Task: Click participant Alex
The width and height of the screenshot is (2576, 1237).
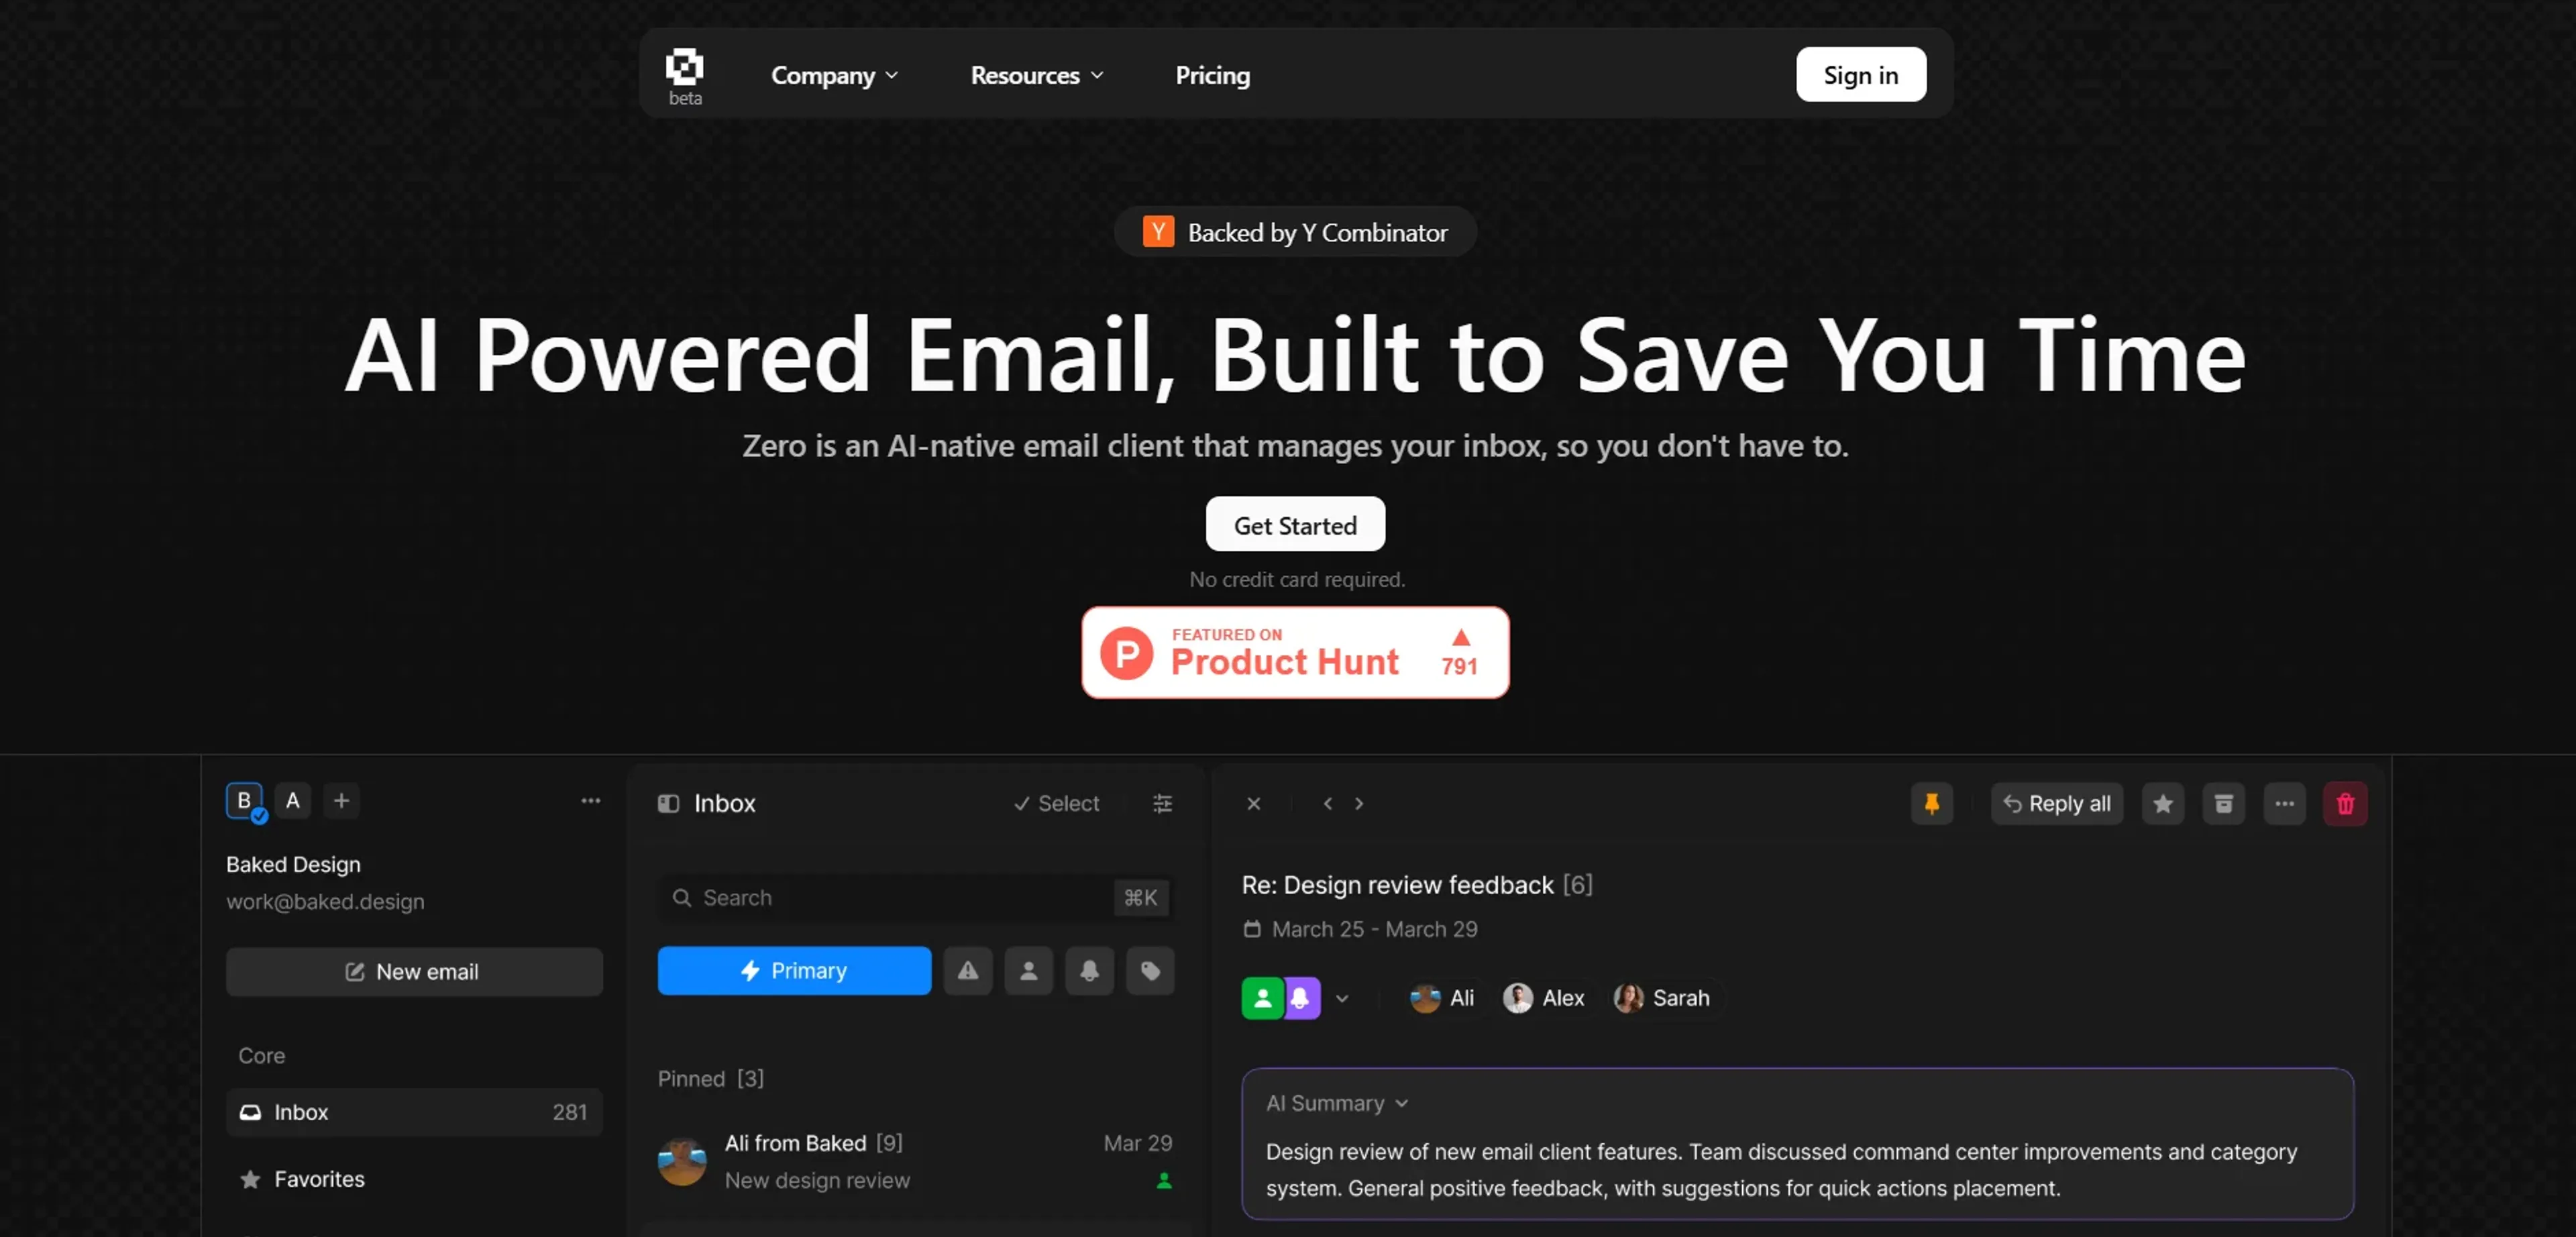Action: 1543,997
